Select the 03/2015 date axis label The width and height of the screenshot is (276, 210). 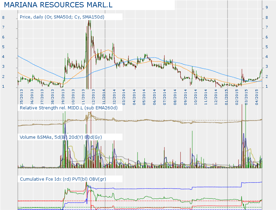(246, 97)
